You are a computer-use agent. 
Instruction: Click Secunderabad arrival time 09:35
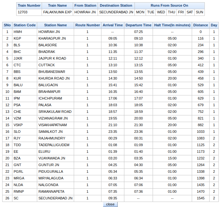[x=113, y=198]
